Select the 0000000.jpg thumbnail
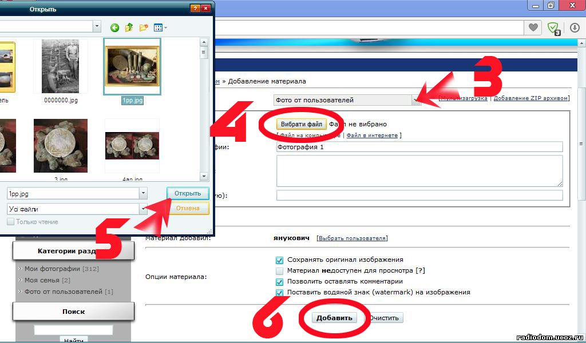Screen dimensions: 586x343 coord(61,67)
